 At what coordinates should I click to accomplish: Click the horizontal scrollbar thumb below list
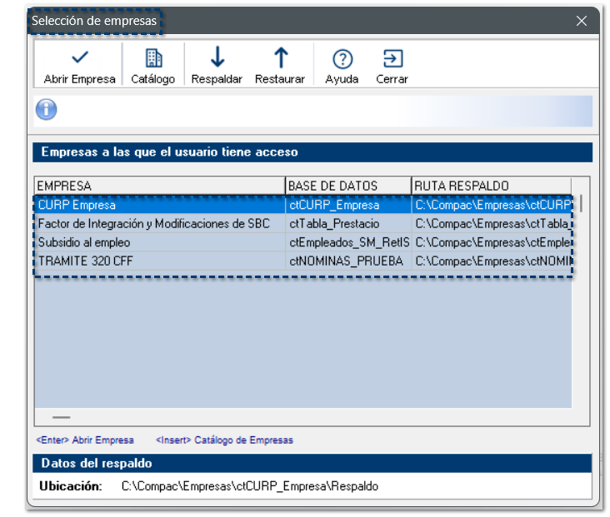tap(62, 417)
